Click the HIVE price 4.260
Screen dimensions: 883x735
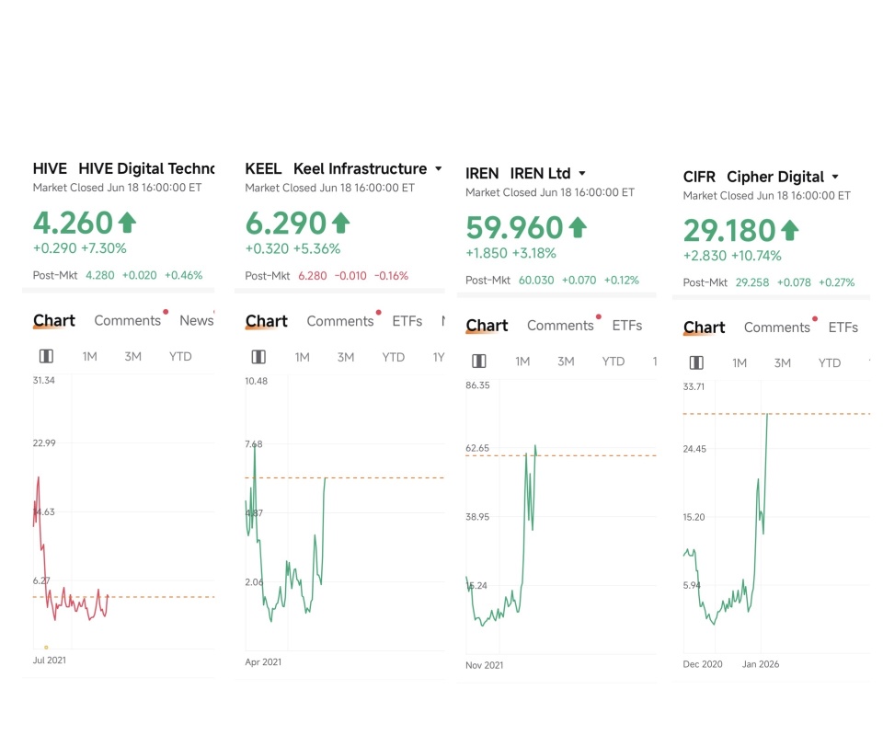[x=73, y=223]
